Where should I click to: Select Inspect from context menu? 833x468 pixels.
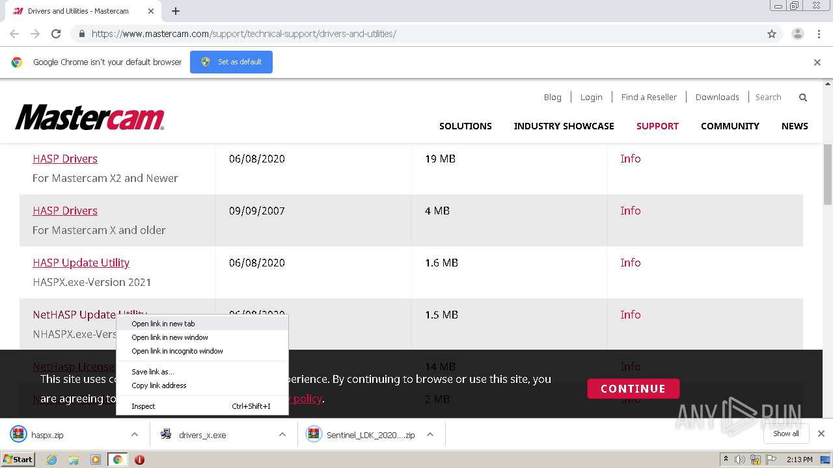202,406
